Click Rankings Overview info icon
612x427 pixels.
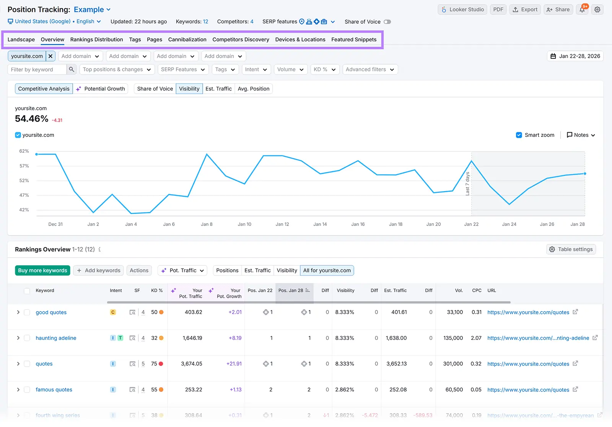tap(99, 249)
